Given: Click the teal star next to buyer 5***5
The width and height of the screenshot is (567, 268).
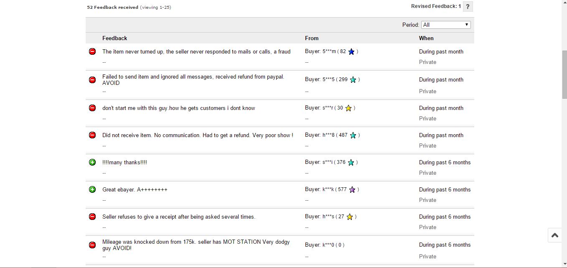Looking at the screenshot, I should click(353, 80).
